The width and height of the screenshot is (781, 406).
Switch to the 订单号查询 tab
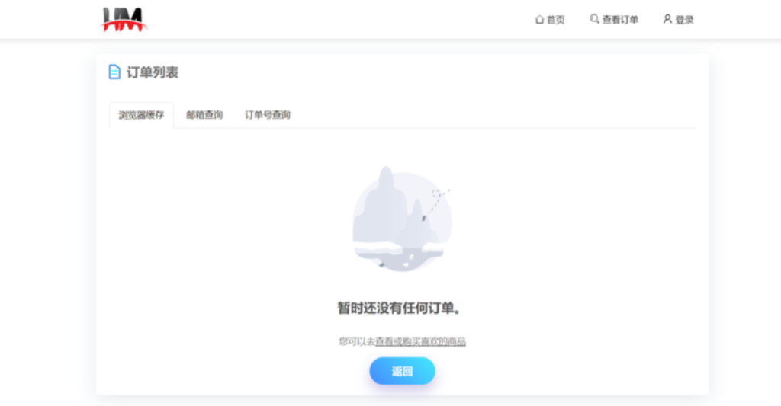pyautogui.click(x=267, y=115)
